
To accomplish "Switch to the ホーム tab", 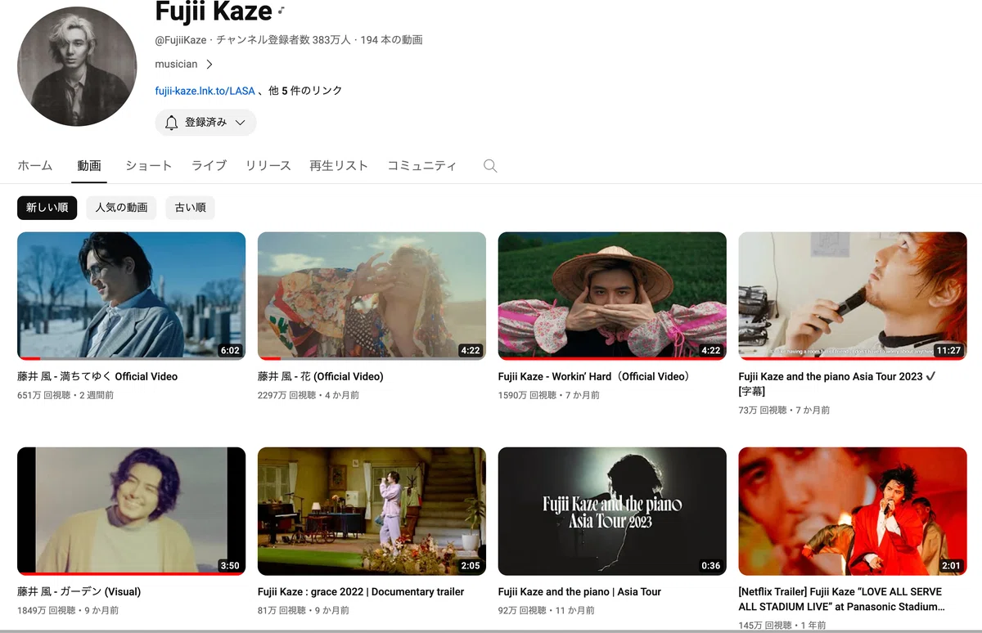I will click(35, 165).
